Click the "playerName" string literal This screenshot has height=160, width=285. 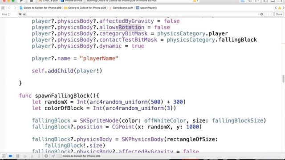[99, 58]
